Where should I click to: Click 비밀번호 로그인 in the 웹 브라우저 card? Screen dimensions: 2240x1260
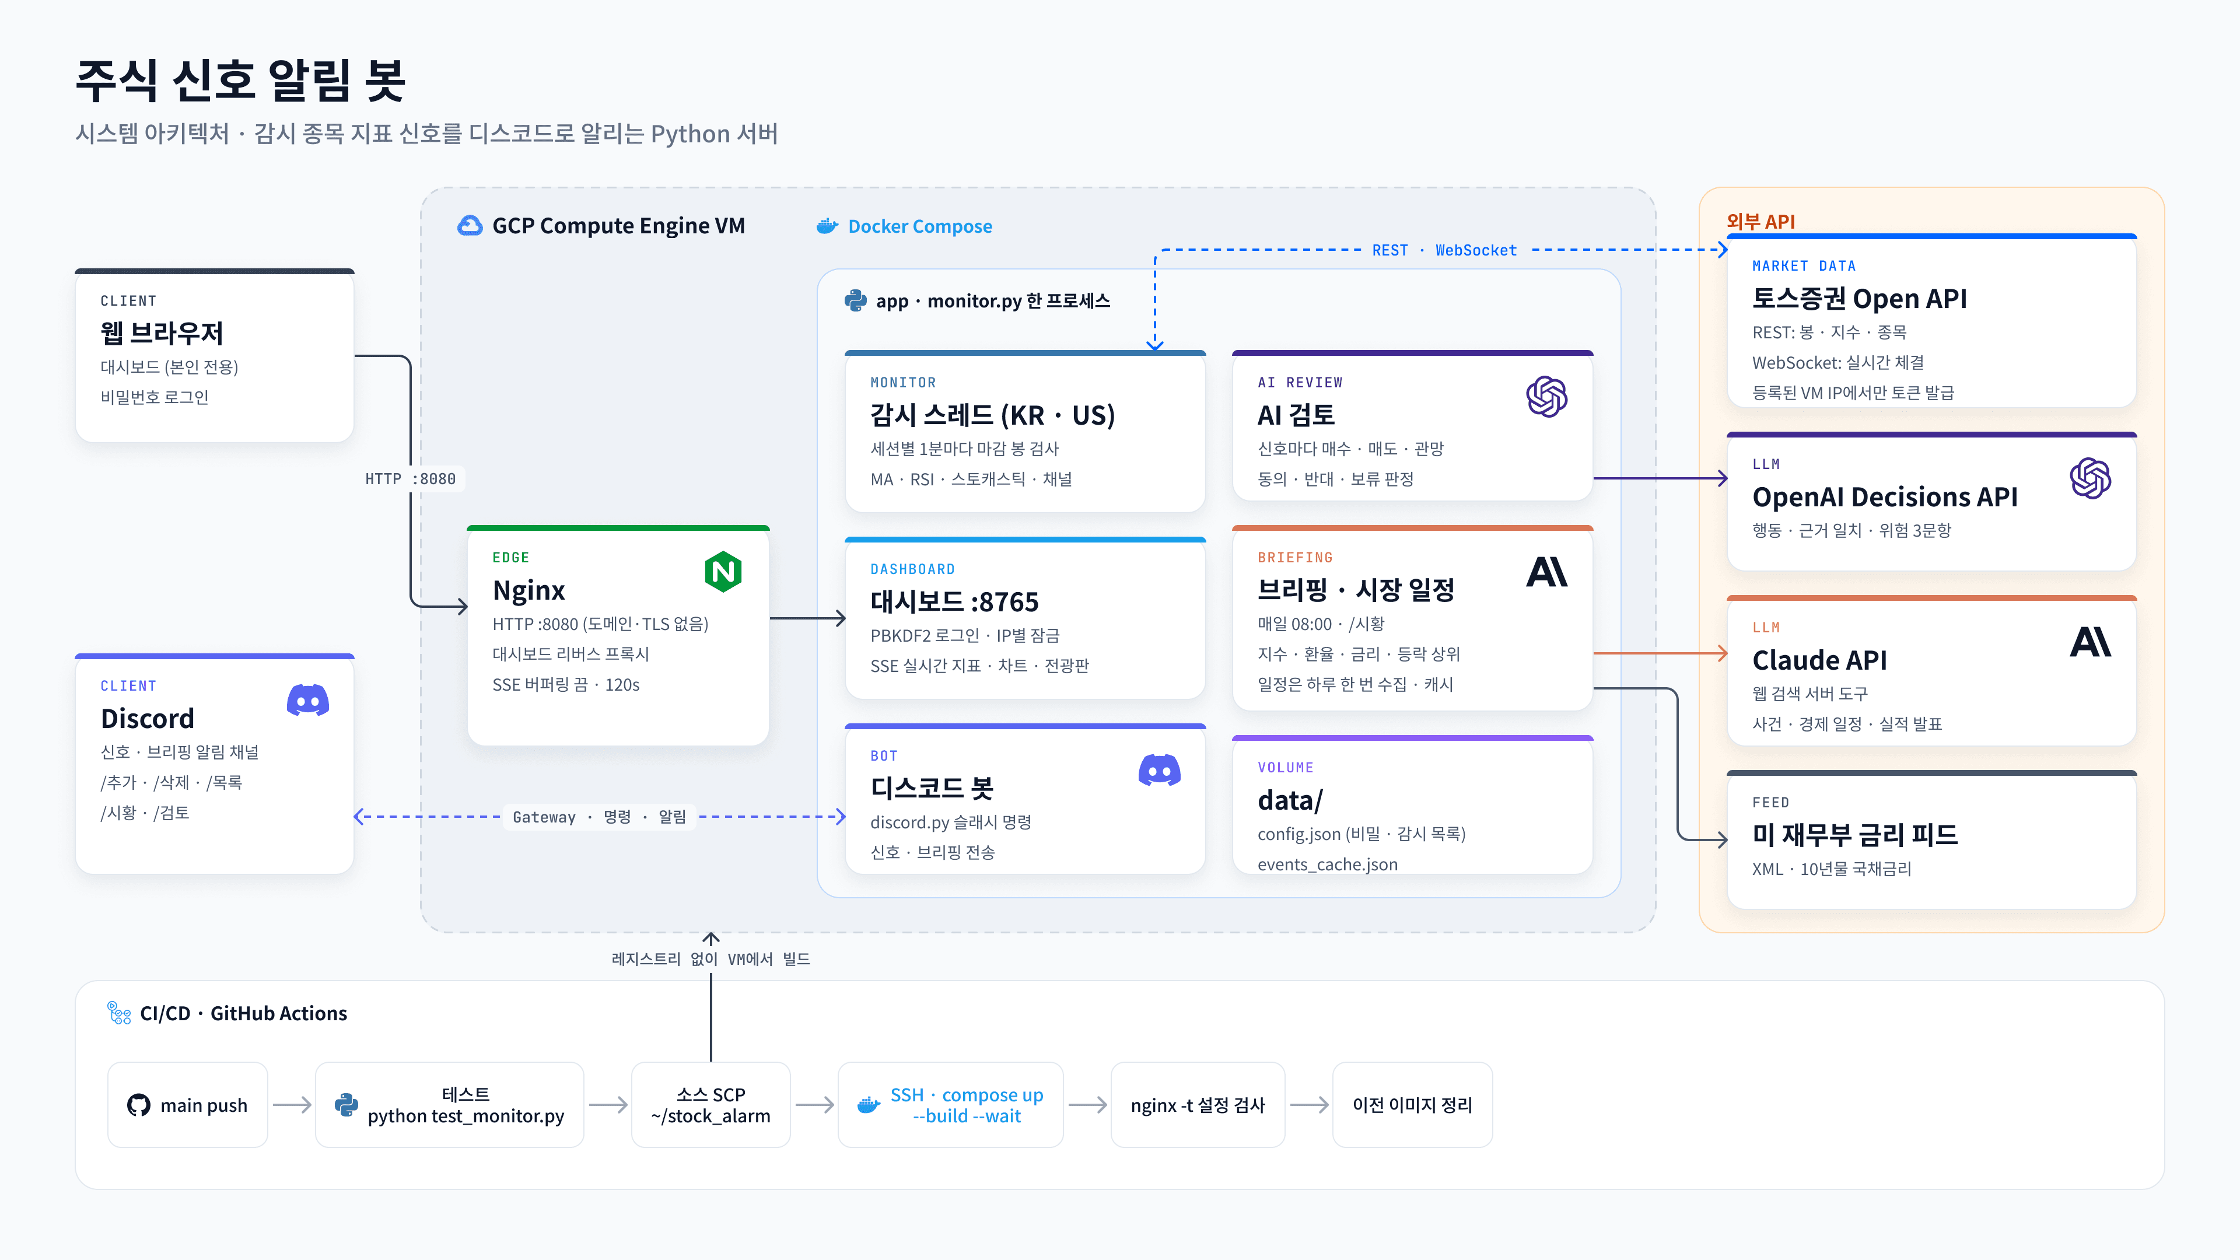pyautogui.click(x=155, y=397)
